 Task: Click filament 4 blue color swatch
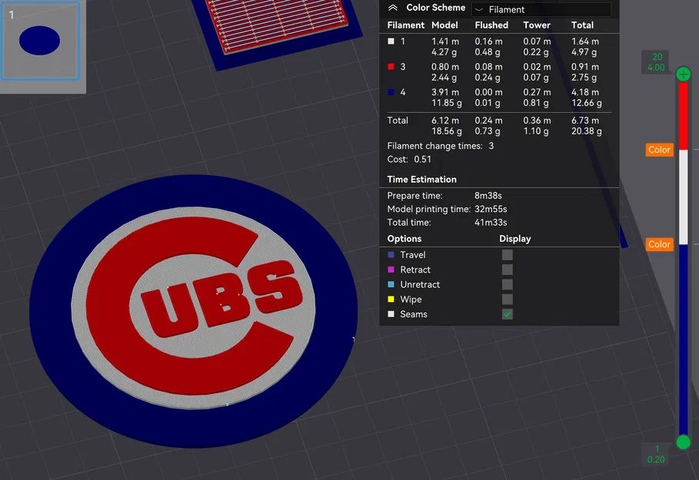pos(391,92)
